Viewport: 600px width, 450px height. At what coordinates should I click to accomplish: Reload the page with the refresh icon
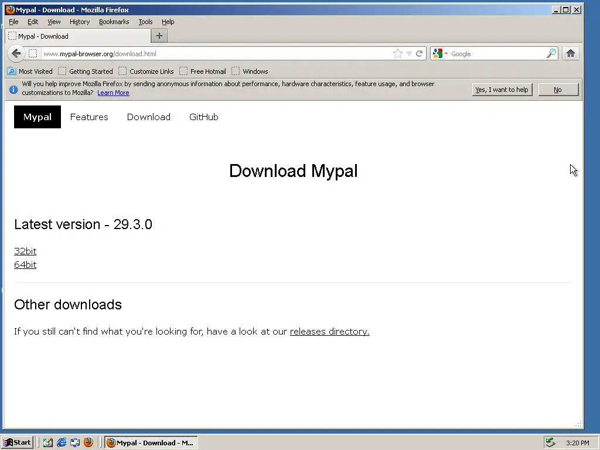[x=420, y=53]
